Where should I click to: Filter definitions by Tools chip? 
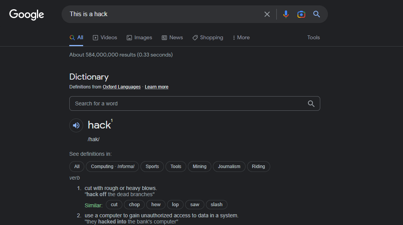pyautogui.click(x=176, y=167)
